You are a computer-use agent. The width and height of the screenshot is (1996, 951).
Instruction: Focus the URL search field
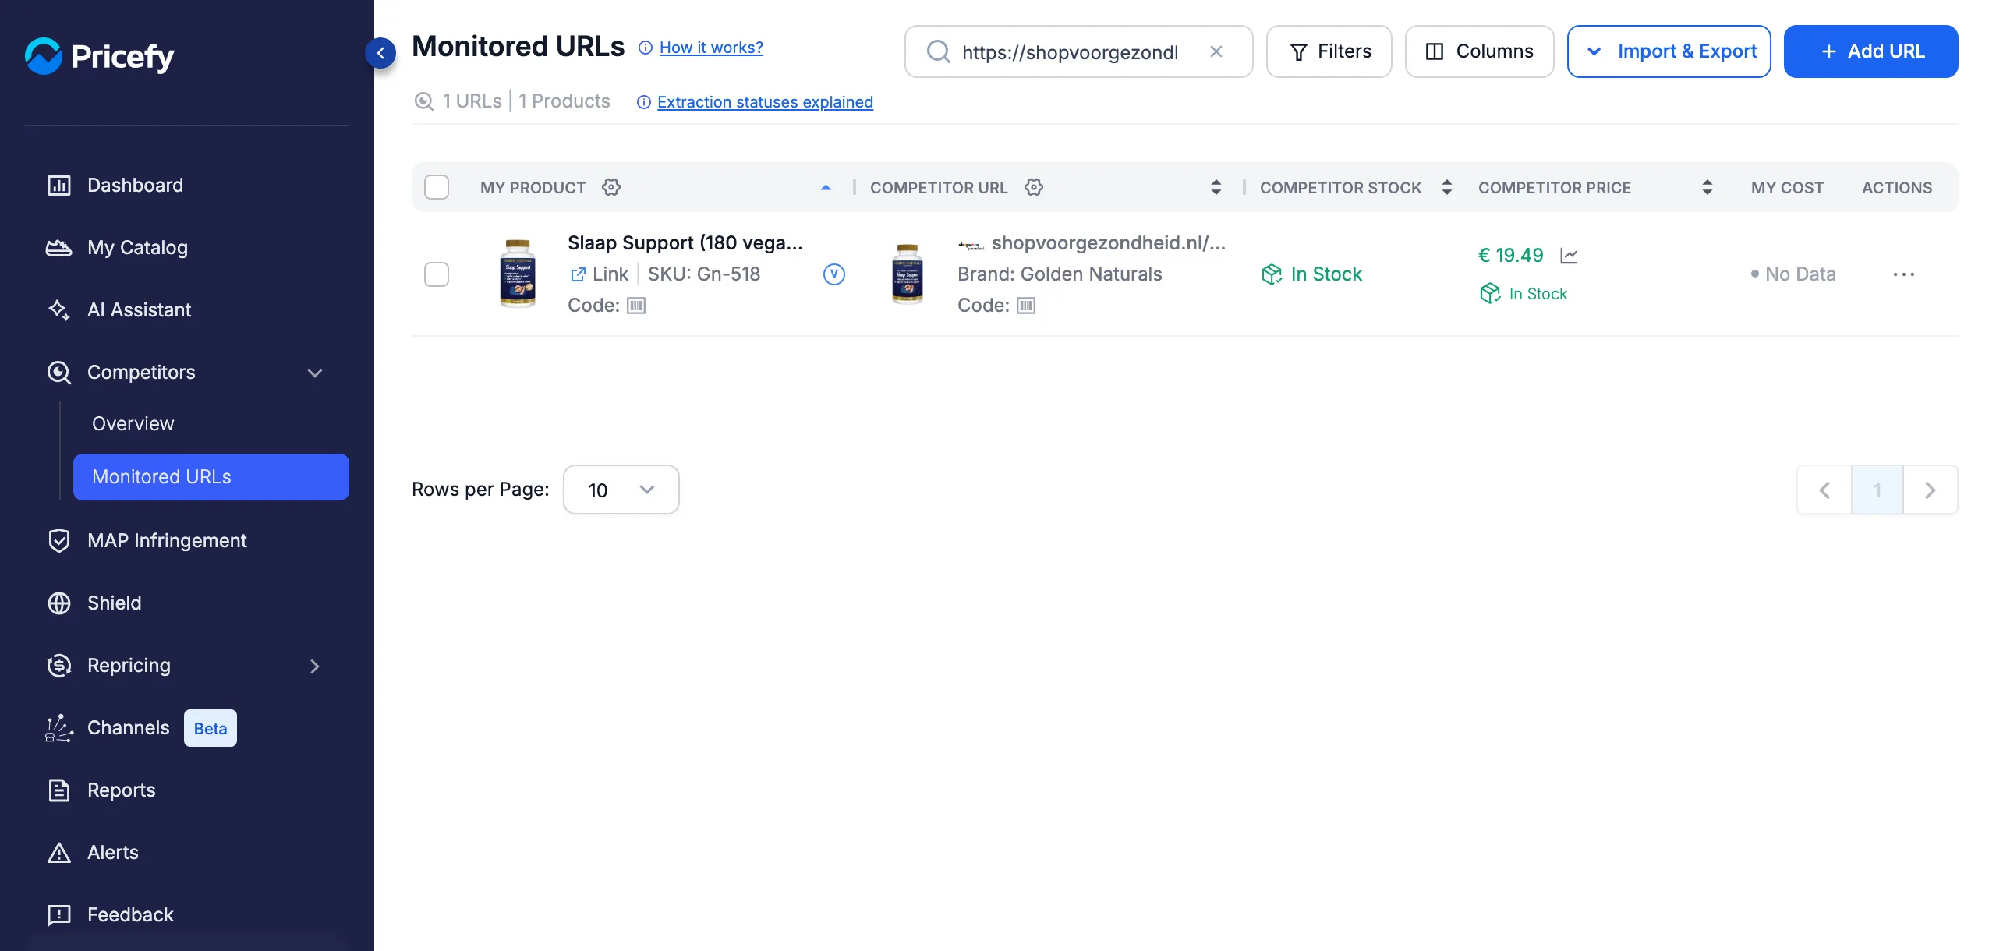coord(1079,51)
